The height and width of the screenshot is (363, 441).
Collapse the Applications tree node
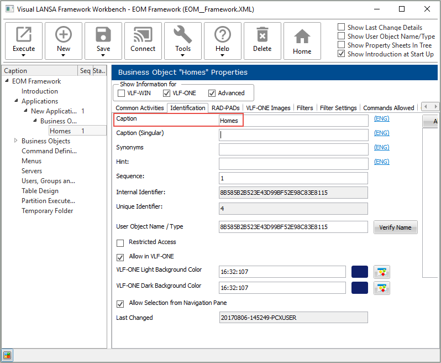pos(16,101)
